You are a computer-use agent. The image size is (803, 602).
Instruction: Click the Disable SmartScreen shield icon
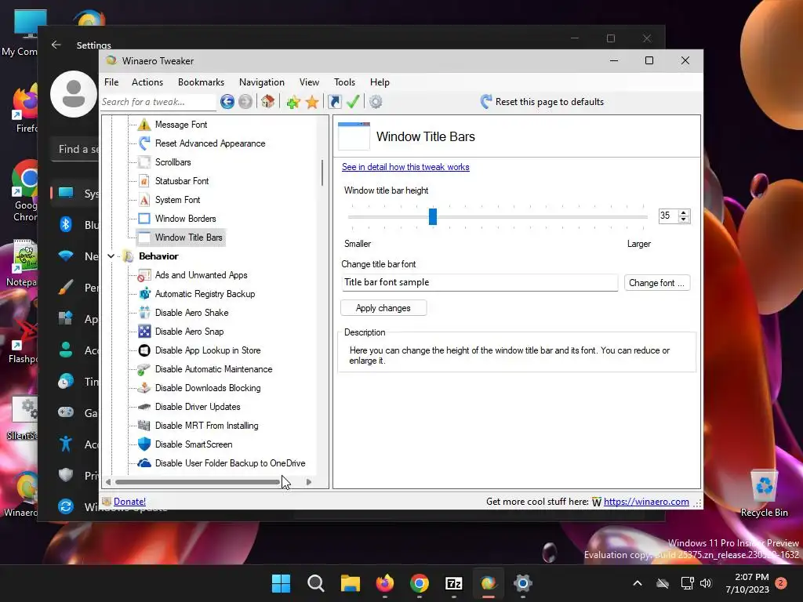[144, 444]
